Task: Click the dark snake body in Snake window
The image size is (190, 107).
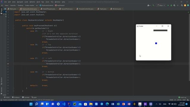Action: [160, 30]
